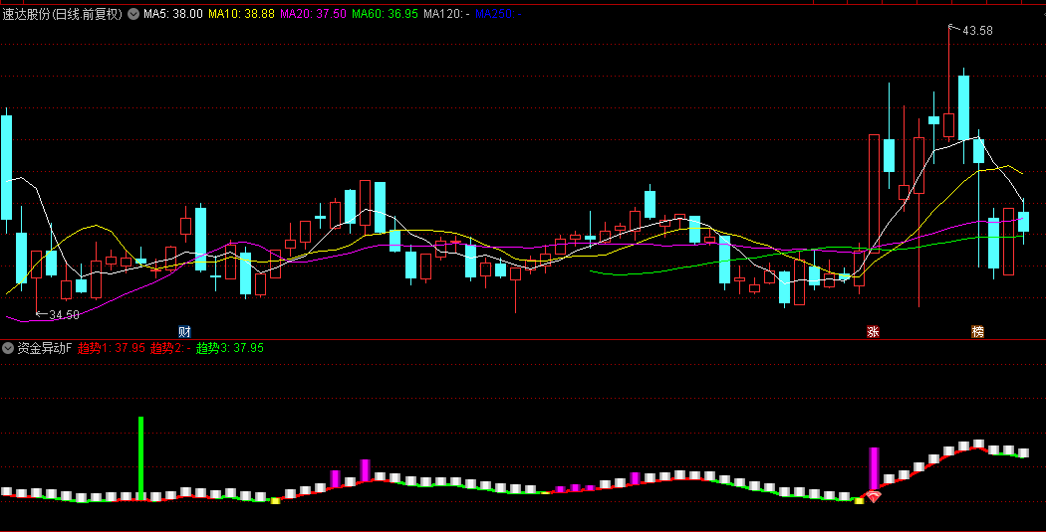Click the orange 榜 ranking marker
1046x532 pixels.
point(978,331)
